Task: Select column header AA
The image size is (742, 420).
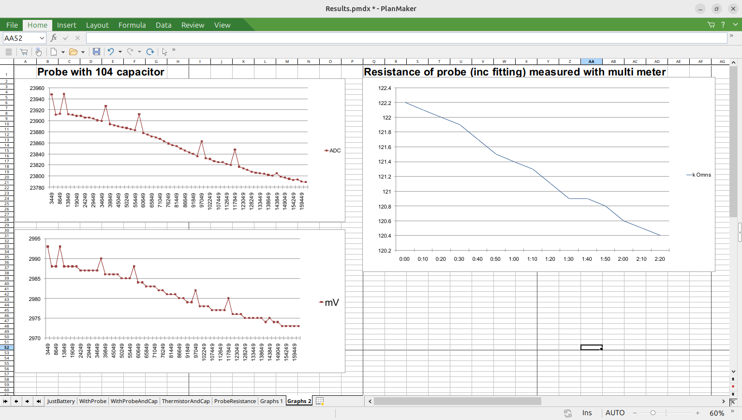Action: pos(591,61)
